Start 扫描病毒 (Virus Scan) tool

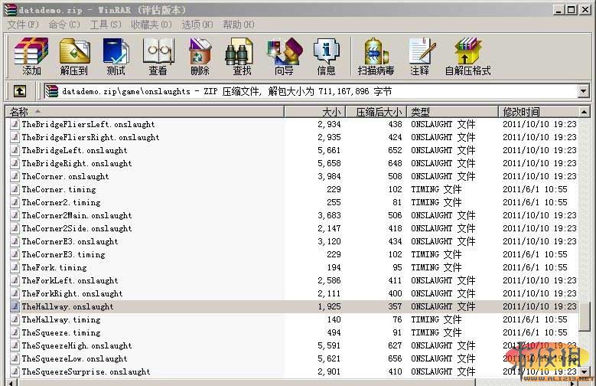click(x=376, y=55)
